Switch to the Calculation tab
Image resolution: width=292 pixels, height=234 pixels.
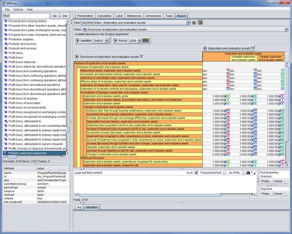[x=104, y=16]
